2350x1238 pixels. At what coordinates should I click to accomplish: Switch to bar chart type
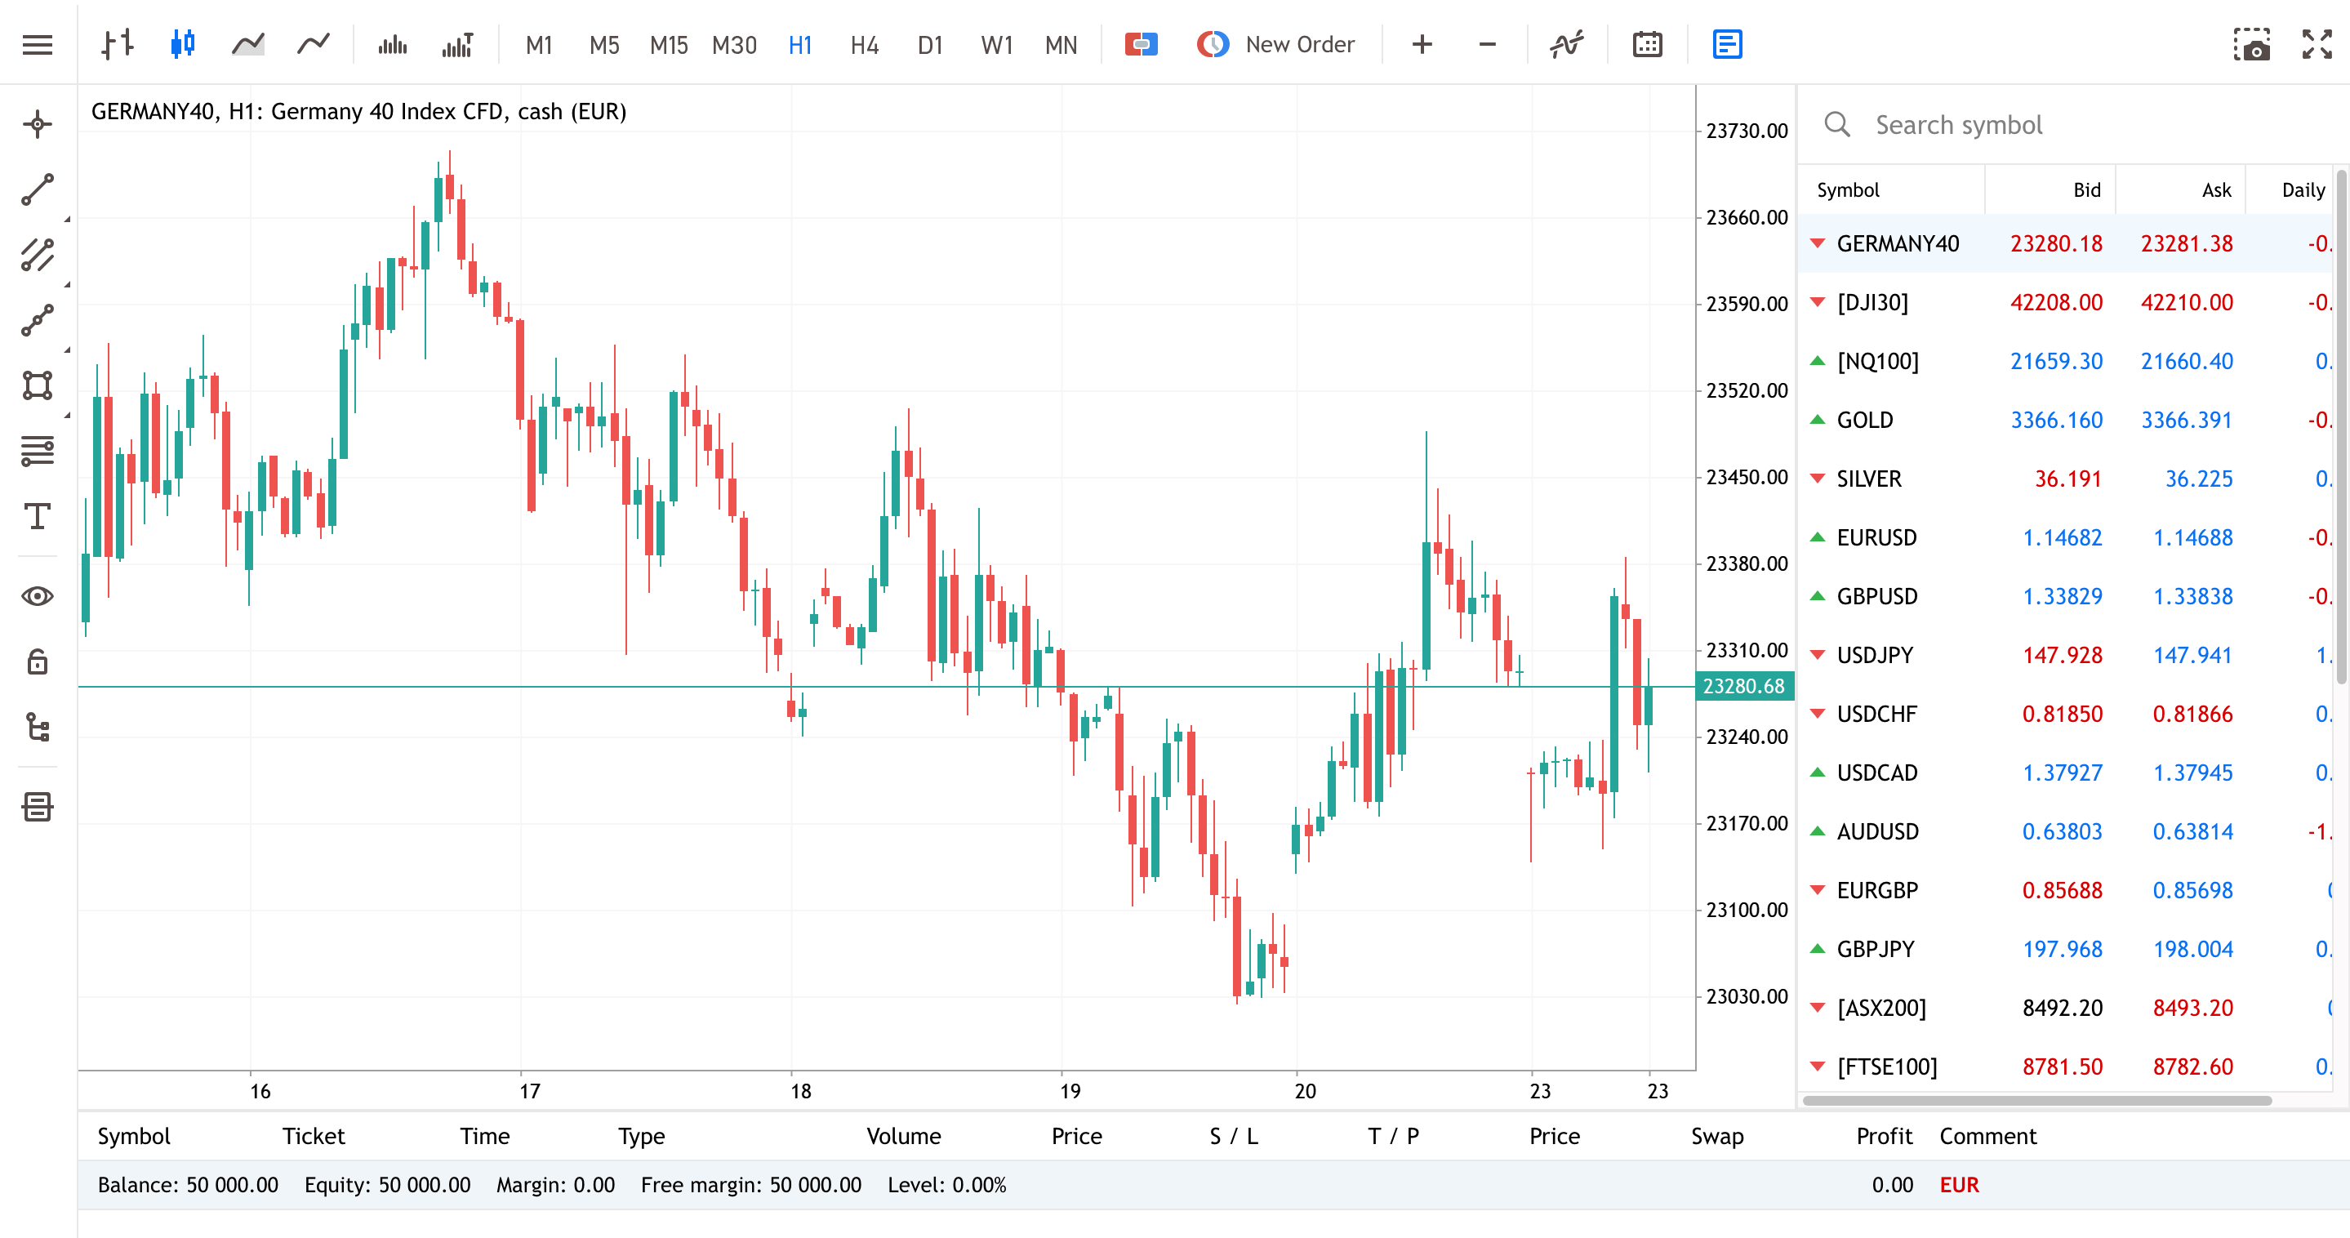coord(118,44)
